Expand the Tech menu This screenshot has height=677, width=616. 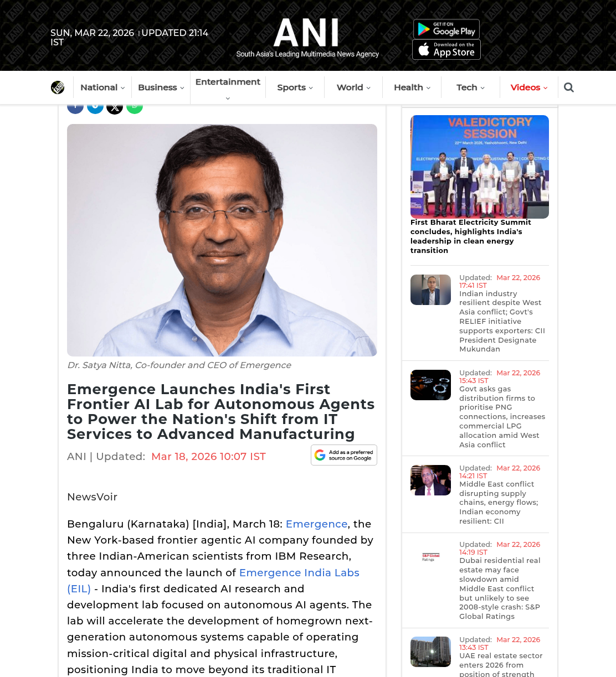click(x=470, y=87)
